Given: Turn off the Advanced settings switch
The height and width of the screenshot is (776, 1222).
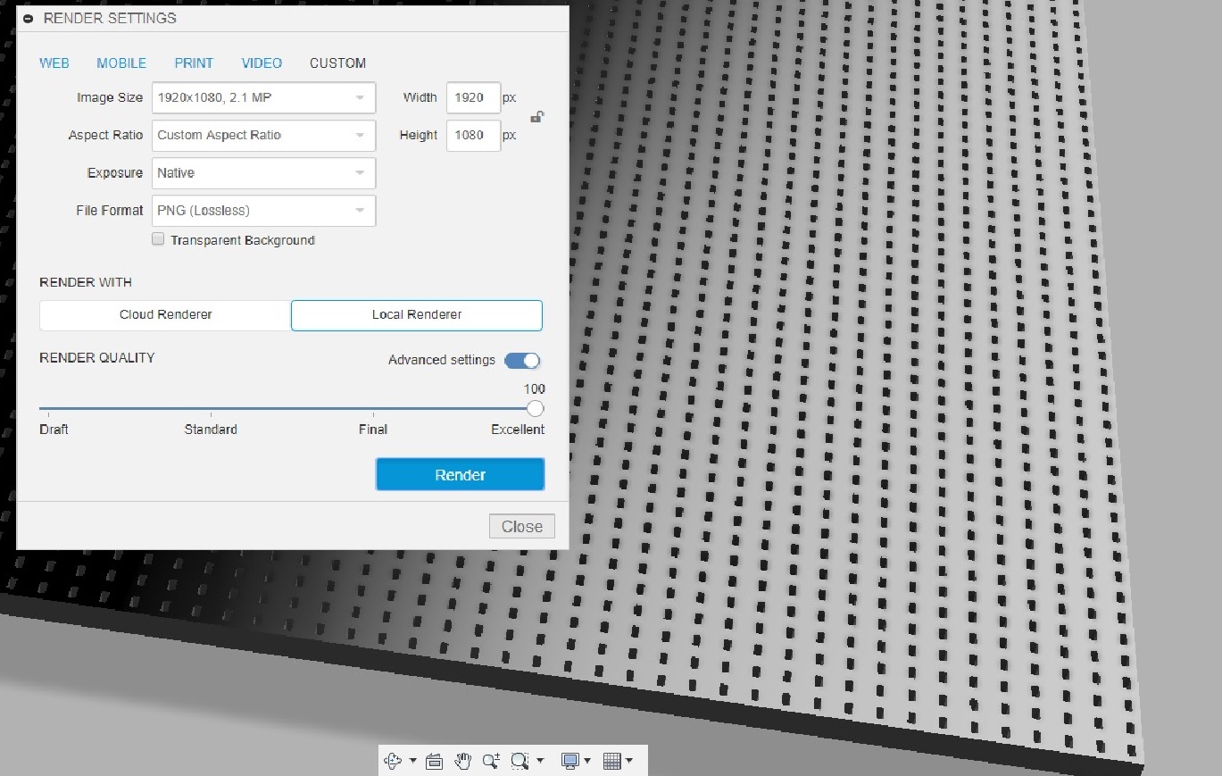Looking at the screenshot, I should pyautogui.click(x=522, y=361).
